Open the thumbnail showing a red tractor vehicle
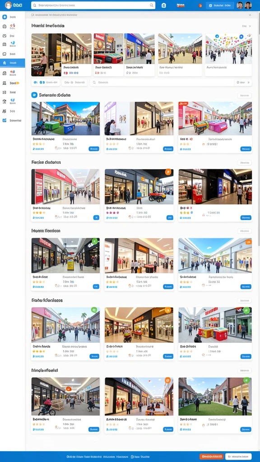 [139, 187]
